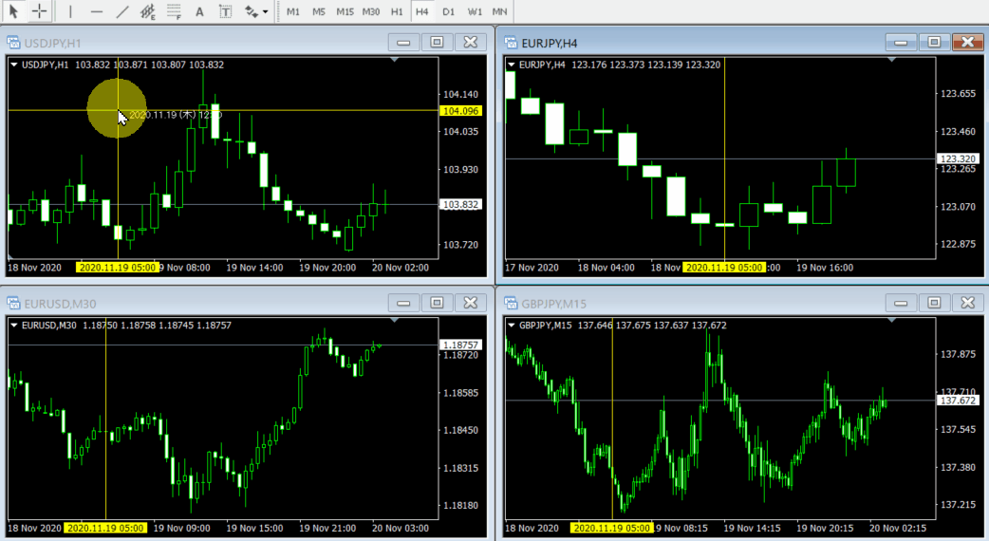Click the 137.875 price scale value

point(958,354)
